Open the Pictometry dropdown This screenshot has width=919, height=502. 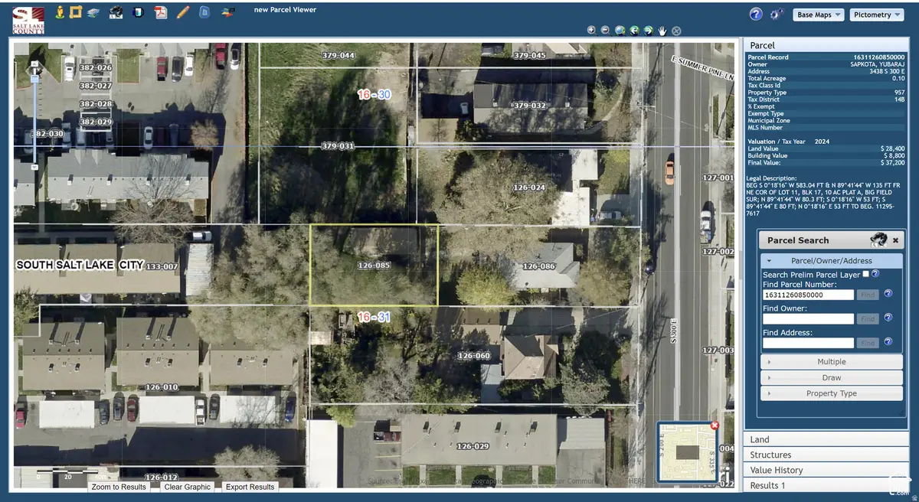[x=876, y=14]
